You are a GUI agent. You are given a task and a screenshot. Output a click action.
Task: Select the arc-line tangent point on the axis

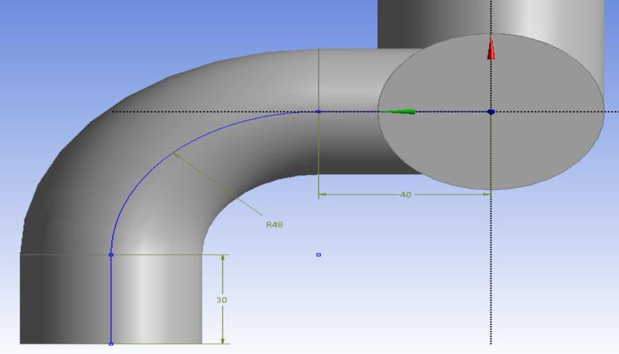click(x=319, y=111)
